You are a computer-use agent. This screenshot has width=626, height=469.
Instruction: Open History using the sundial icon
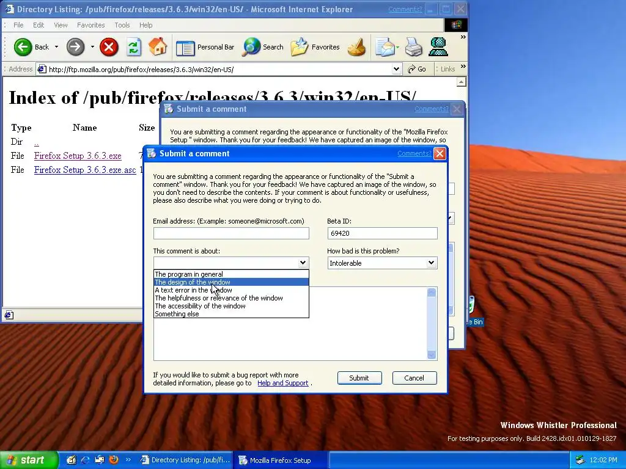pyautogui.click(x=356, y=47)
